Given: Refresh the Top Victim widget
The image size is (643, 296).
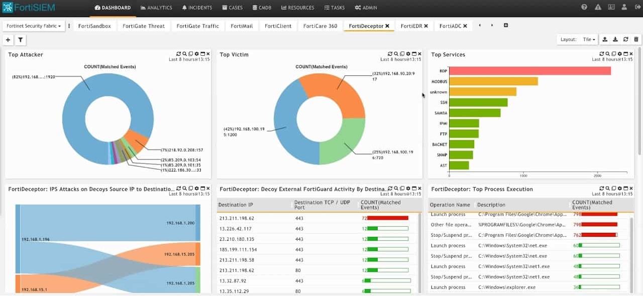Looking at the screenshot, I should coord(390,54).
